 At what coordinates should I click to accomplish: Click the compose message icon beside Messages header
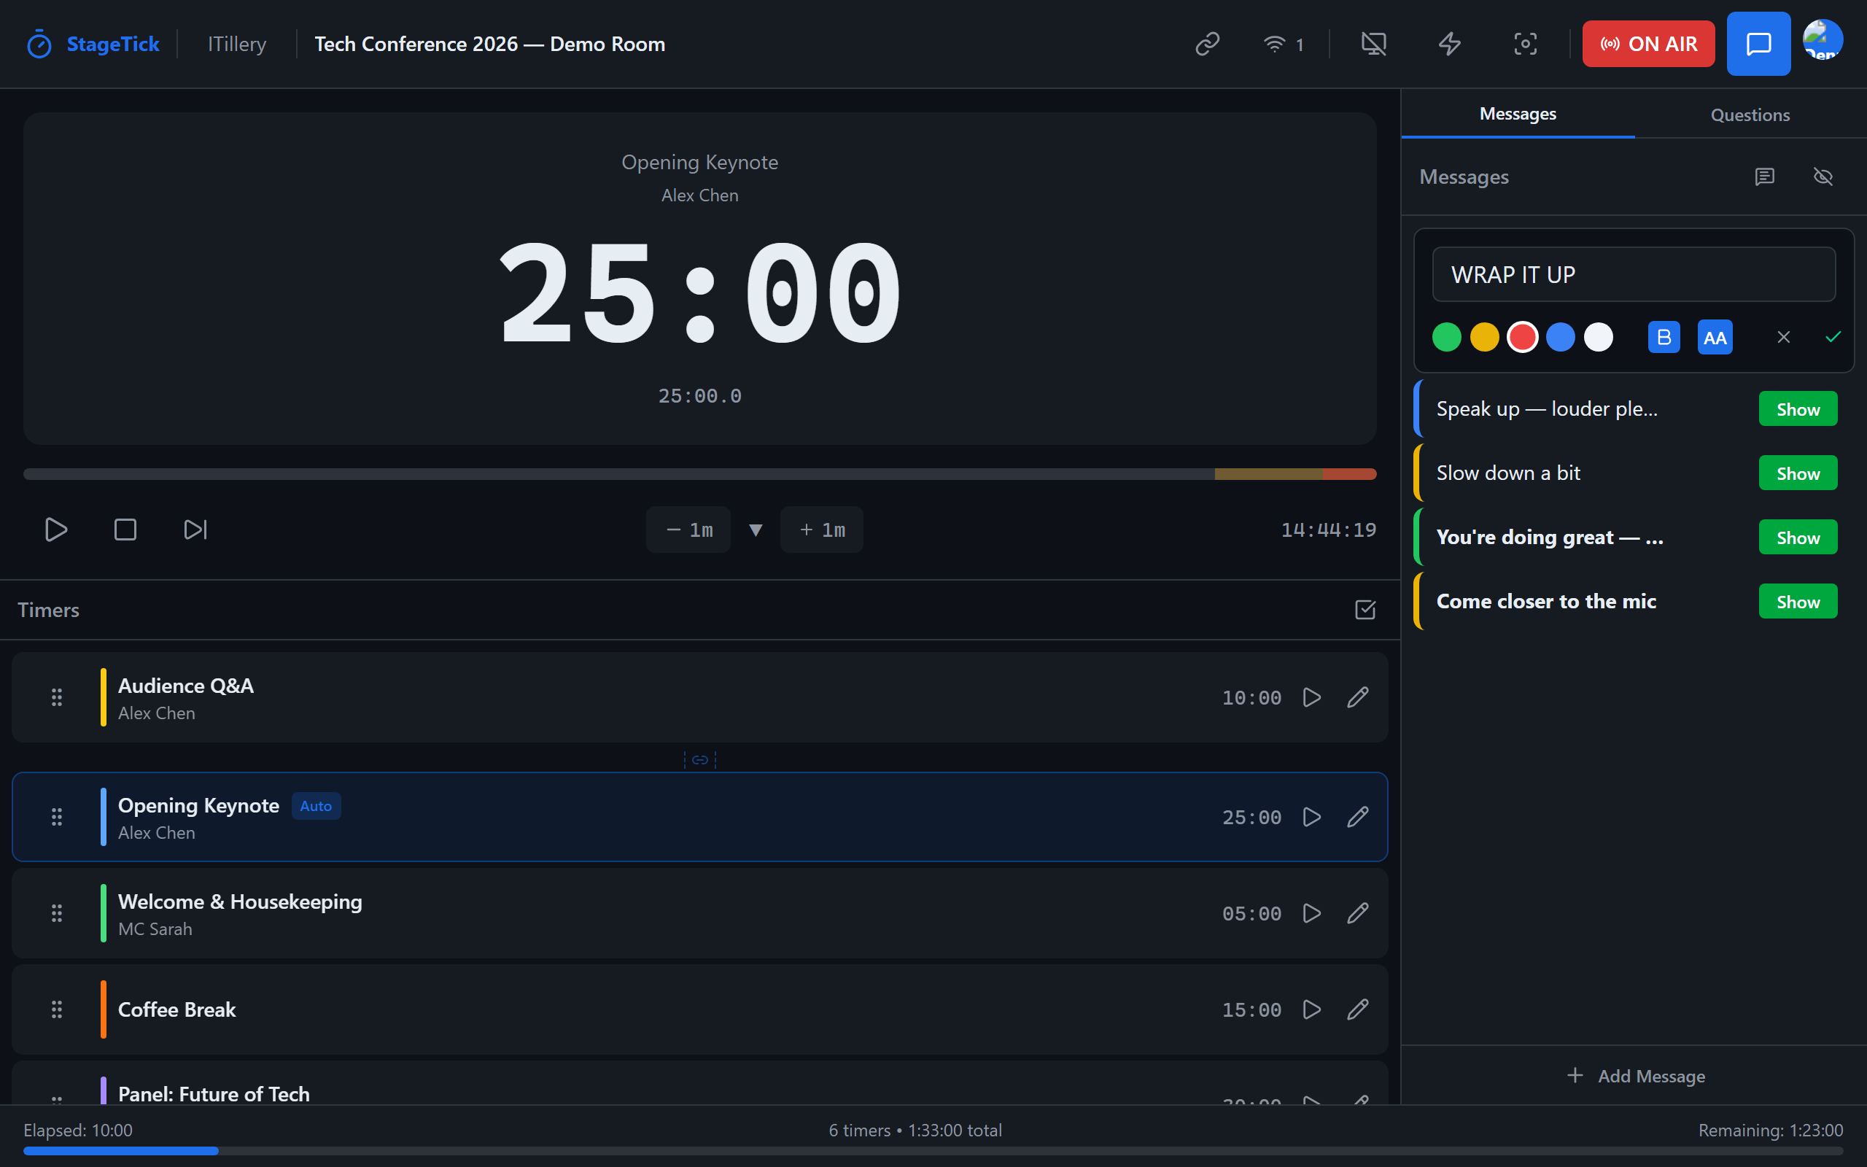(1765, 177)
